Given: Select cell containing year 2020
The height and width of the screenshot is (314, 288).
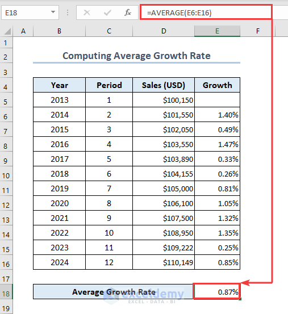Looking at the screenshot, I should click(59, 203).
